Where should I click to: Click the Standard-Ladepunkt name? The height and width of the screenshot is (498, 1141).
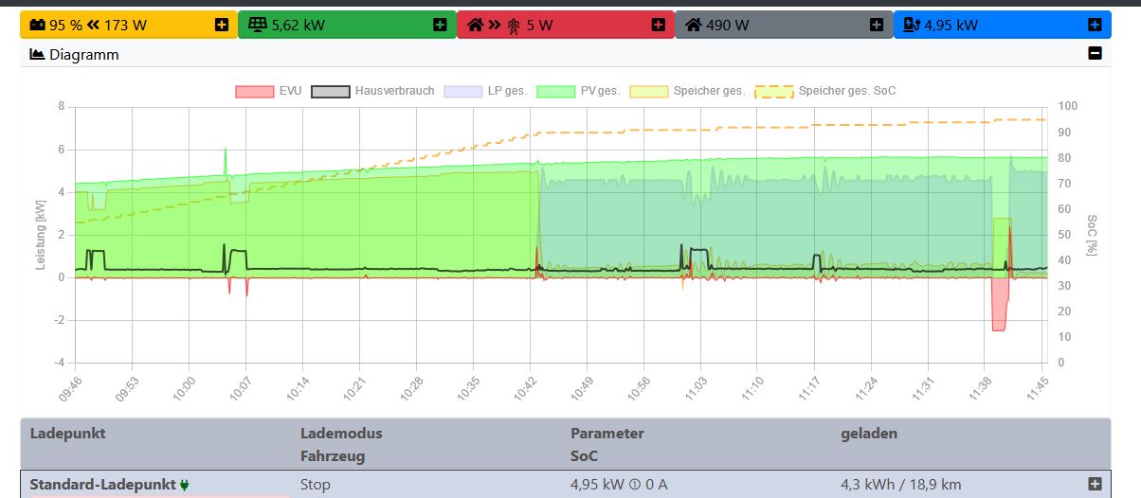coord(102,485)
